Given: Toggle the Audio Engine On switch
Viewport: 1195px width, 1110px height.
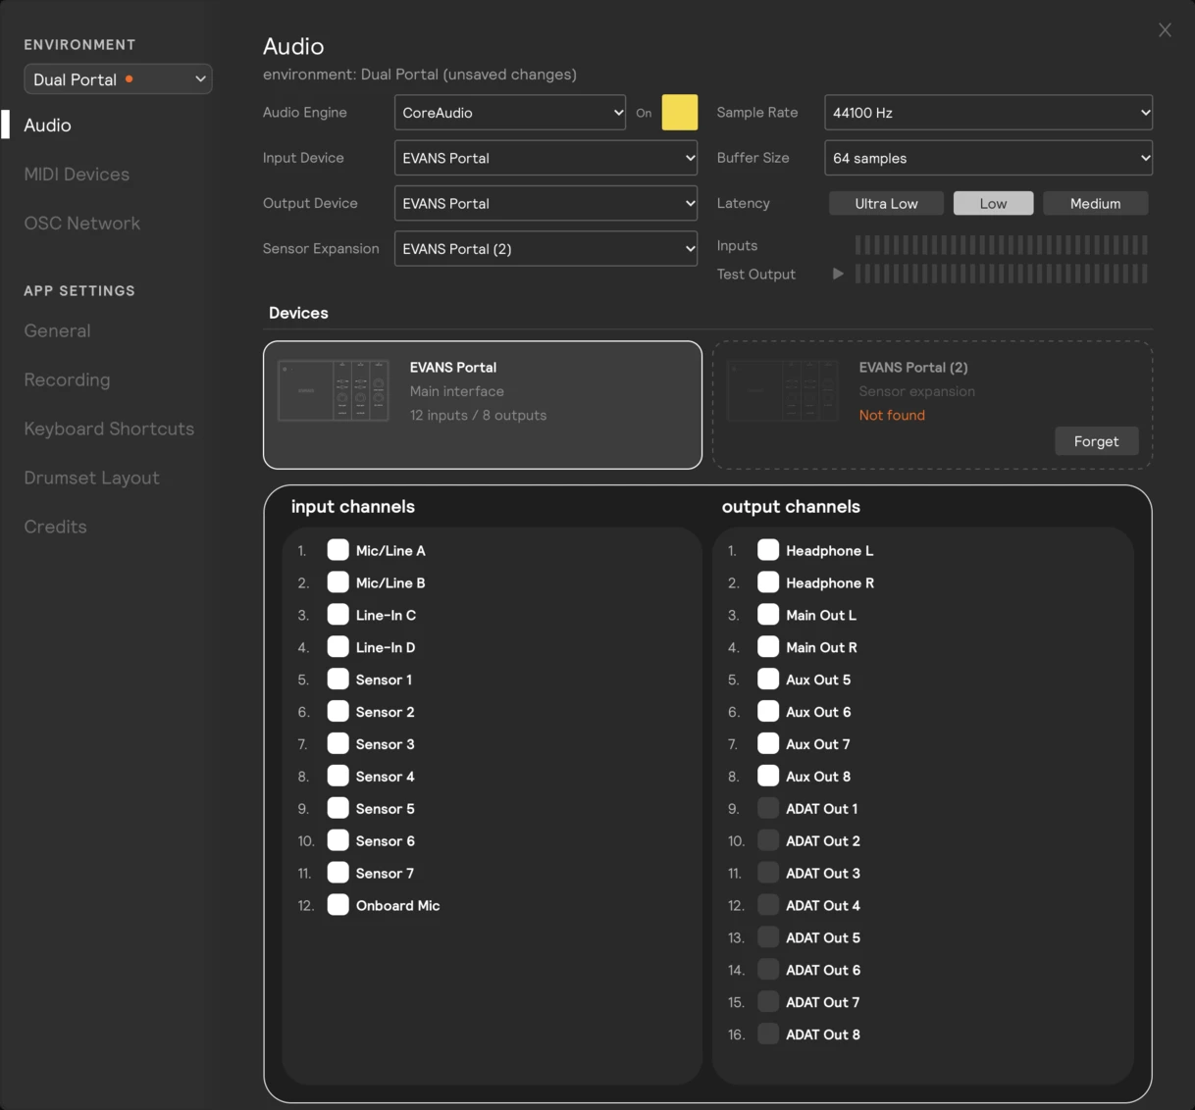Looking at the screenshot, I should 680,113.
